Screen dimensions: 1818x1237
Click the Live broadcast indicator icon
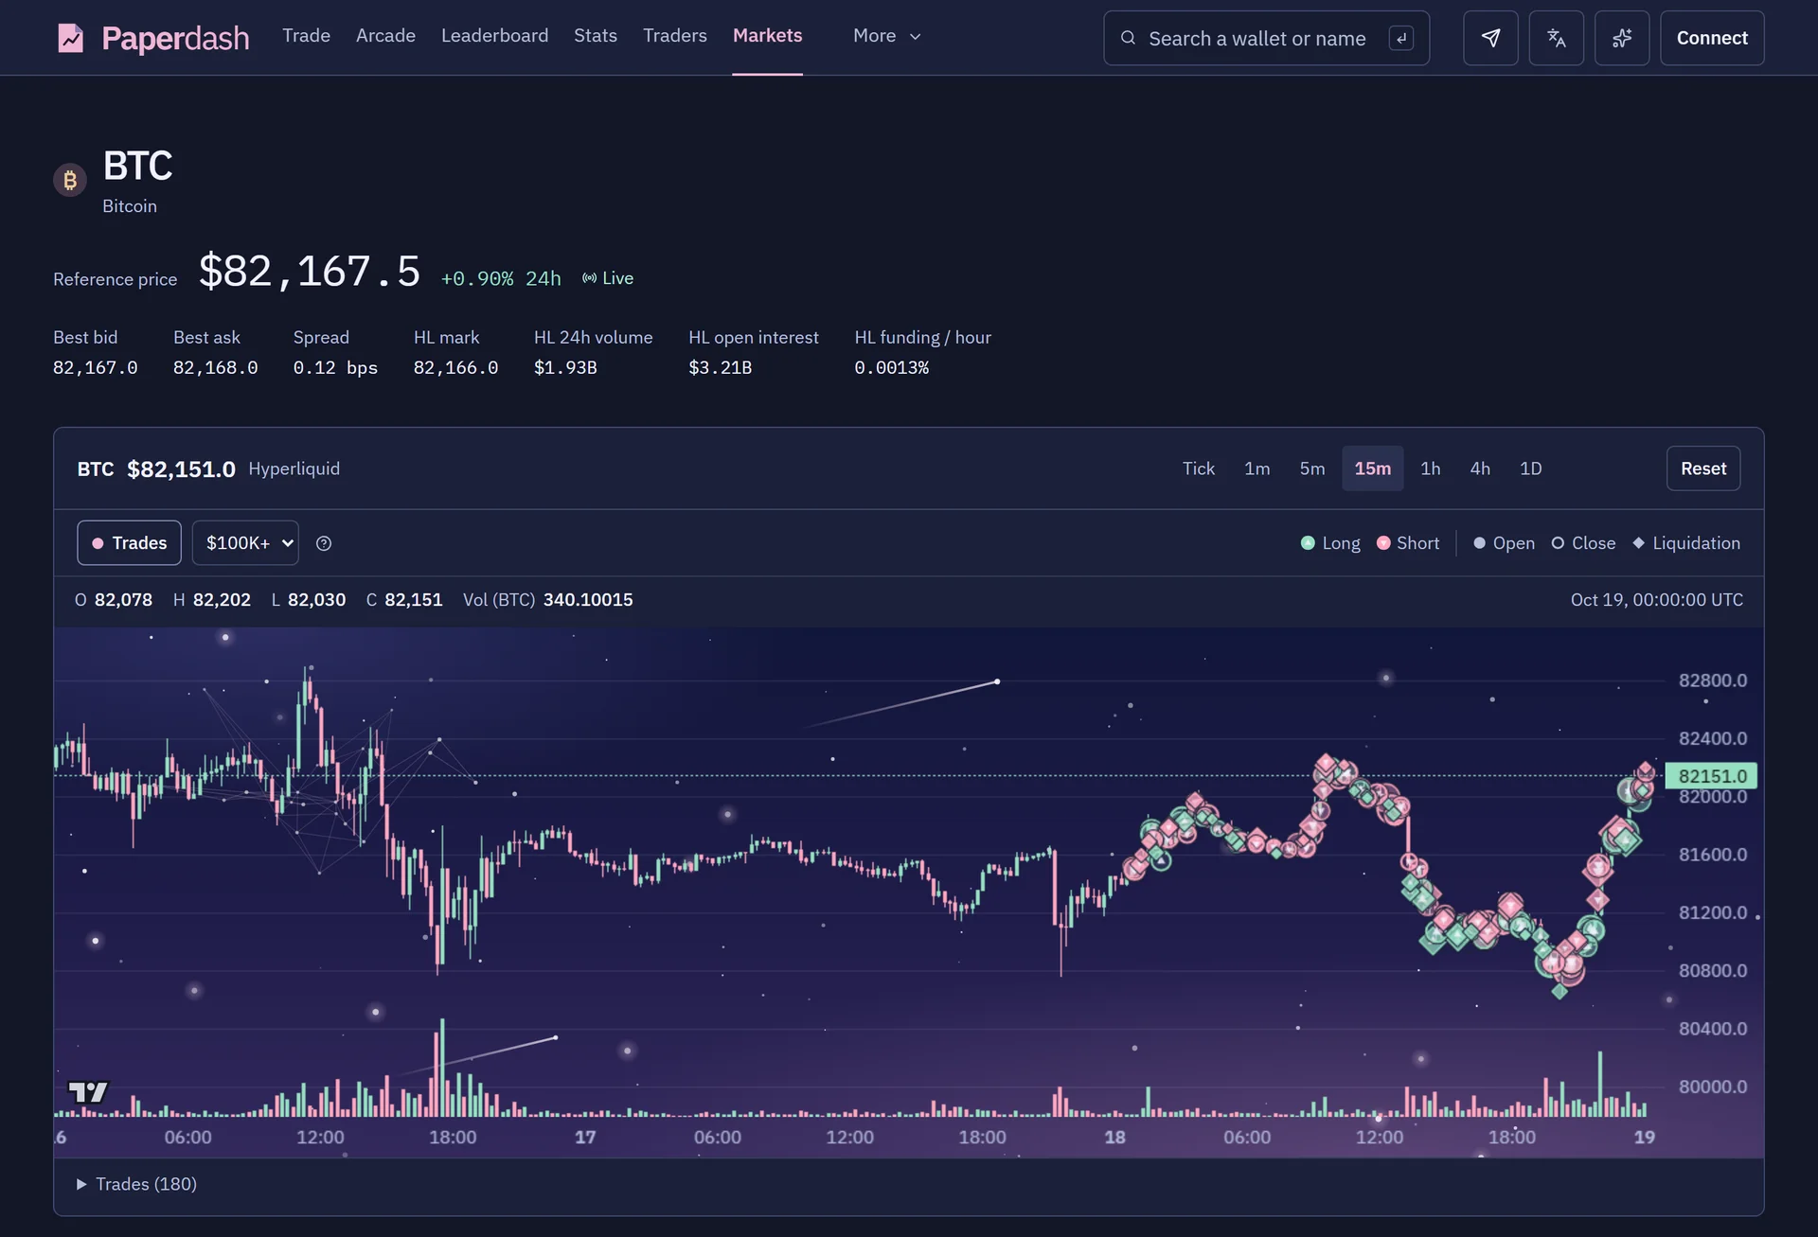point(590,278)
